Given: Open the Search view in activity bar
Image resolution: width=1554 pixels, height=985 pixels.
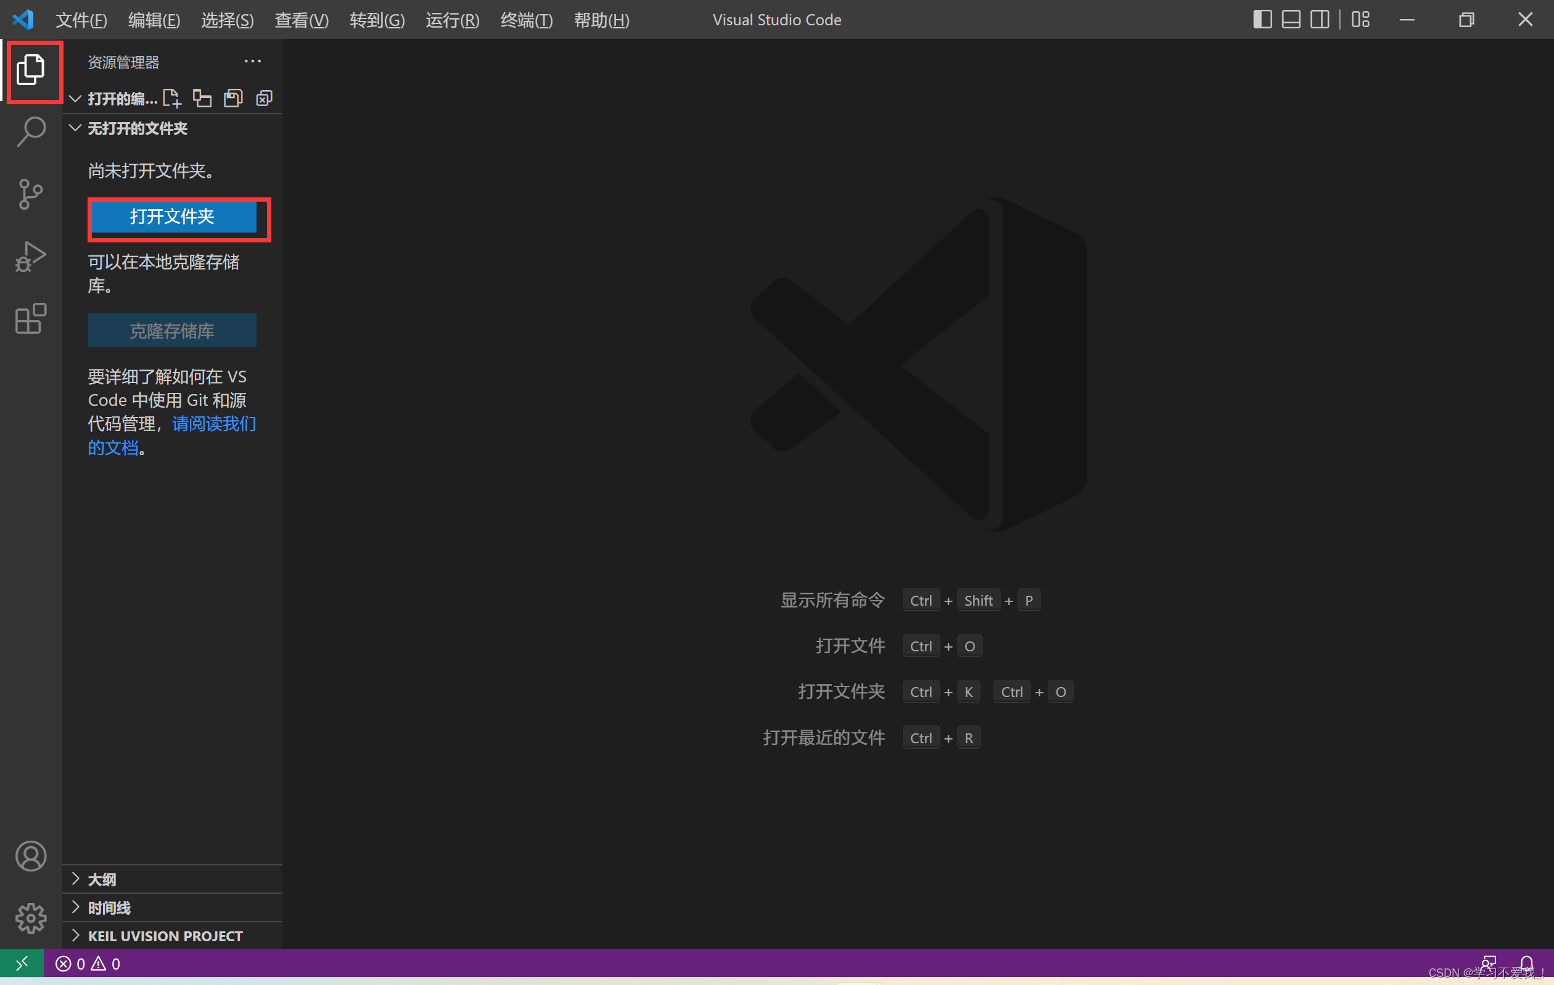Looking at the screenshot, I should (30, 131).
